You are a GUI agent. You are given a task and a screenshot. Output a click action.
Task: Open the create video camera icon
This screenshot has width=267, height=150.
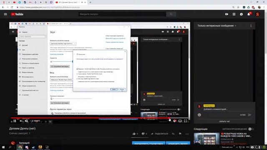[x=227, y=14]
